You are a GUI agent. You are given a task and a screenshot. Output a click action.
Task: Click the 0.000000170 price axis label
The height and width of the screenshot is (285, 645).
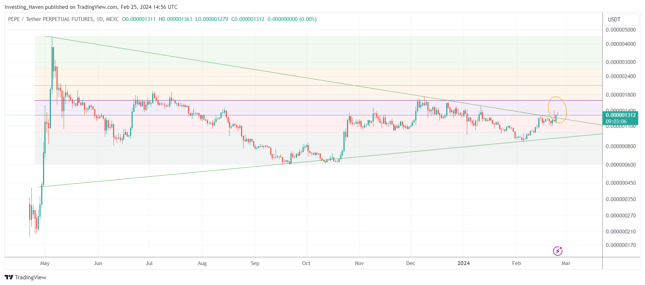click(x=621, y=245)
